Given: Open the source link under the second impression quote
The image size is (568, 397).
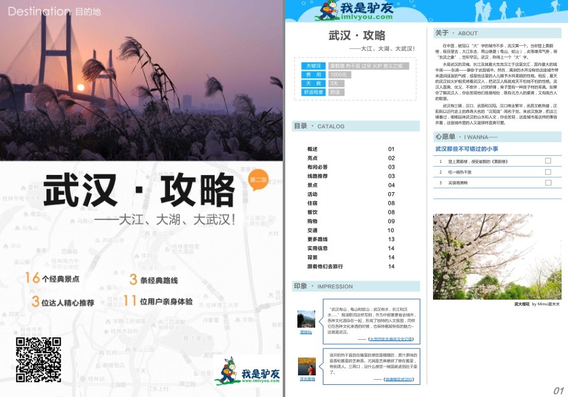Looking at the screenshot, I should click(x=399, y=379).
